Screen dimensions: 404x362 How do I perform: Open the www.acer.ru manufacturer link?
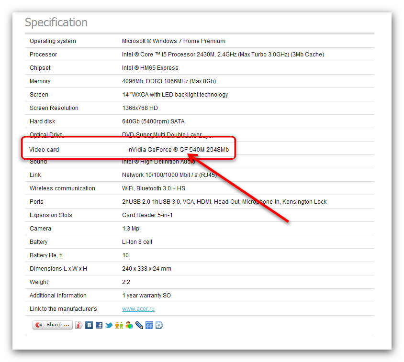[138, 309]
